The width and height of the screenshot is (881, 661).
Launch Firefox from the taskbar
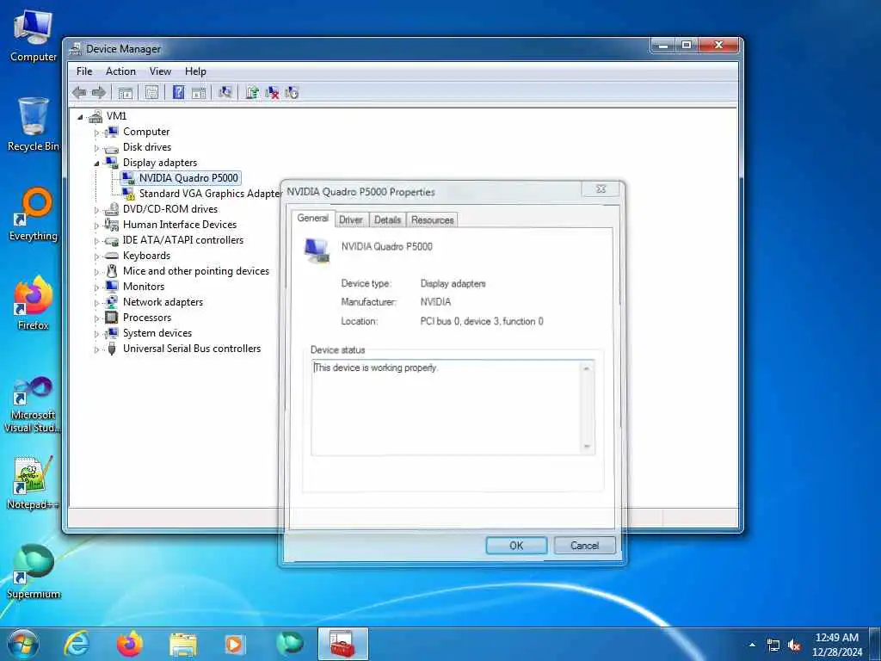129,644
